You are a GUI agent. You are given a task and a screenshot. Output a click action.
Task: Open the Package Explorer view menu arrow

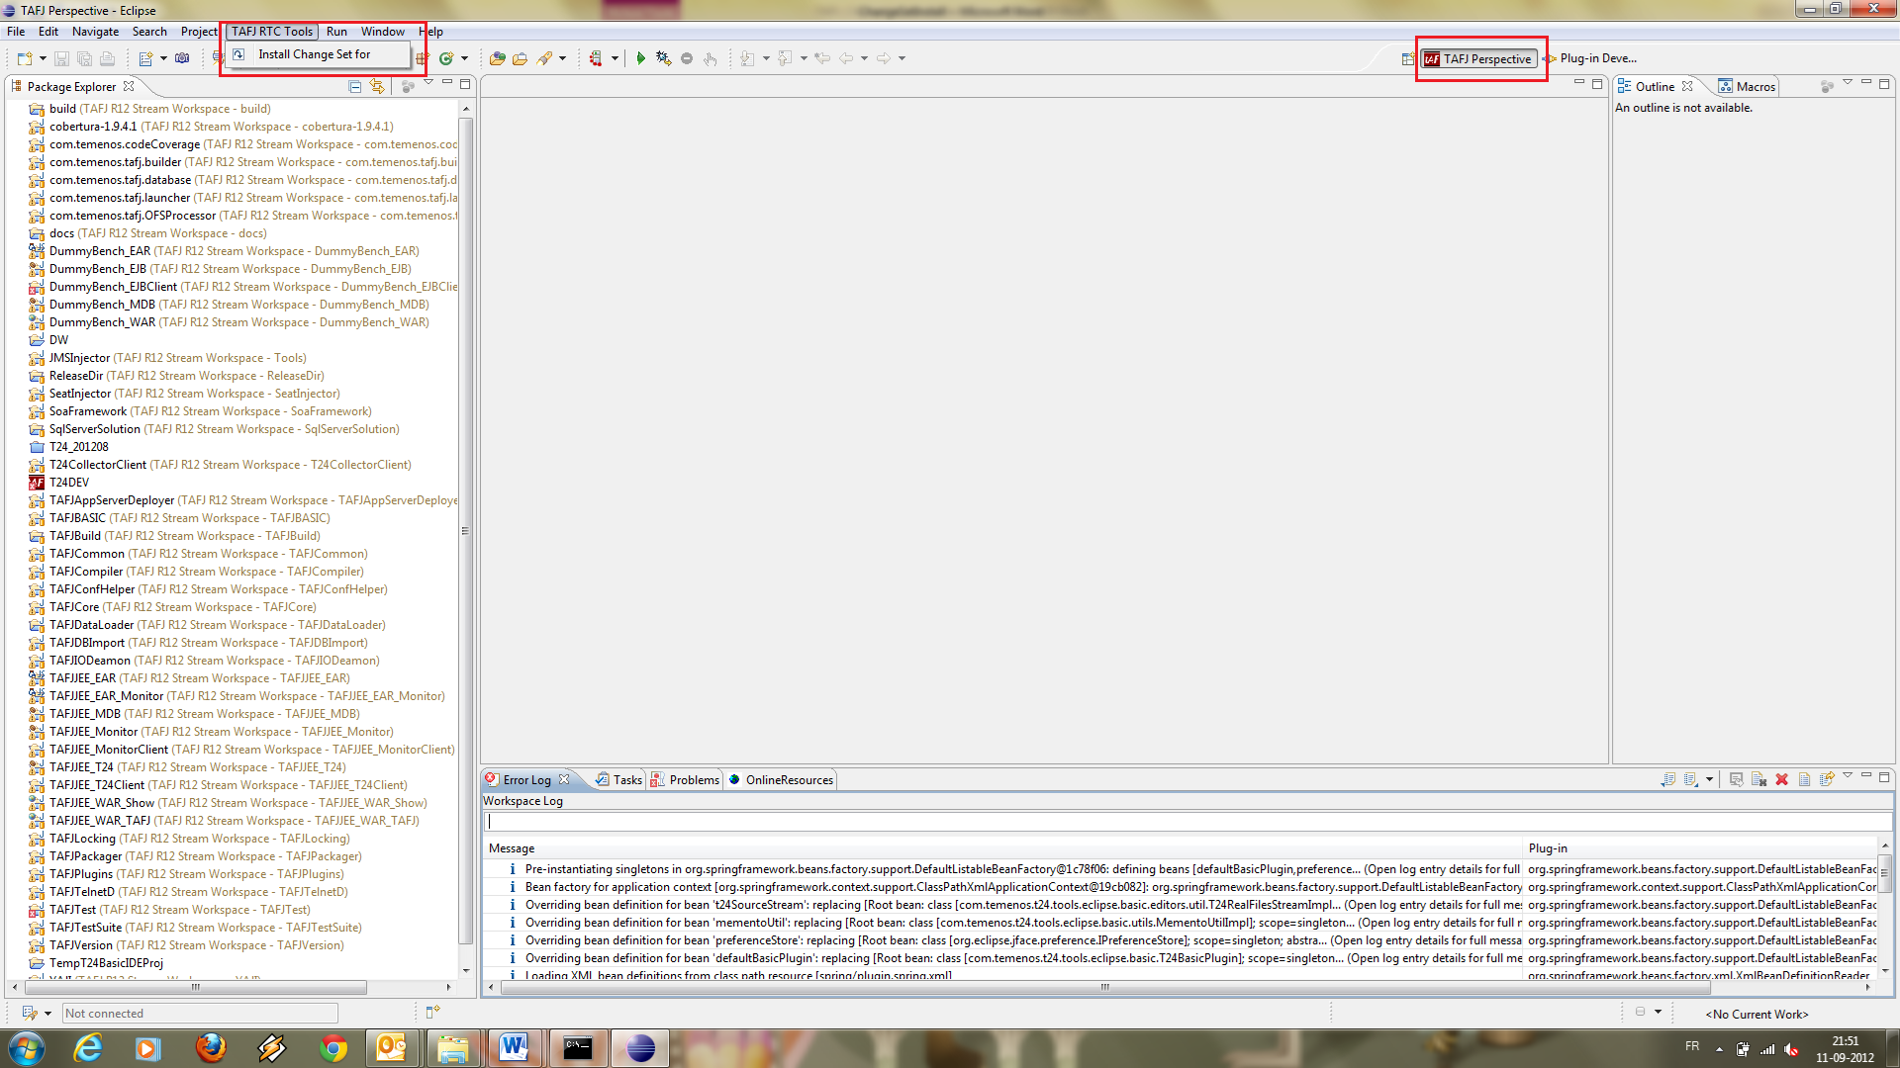tap(428, 83)
